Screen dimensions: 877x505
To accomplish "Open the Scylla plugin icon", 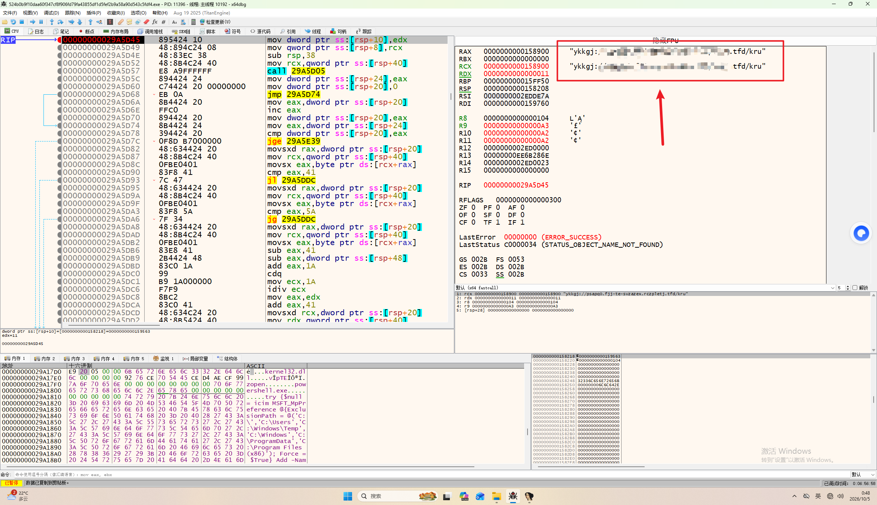I will tap(110, 22).
